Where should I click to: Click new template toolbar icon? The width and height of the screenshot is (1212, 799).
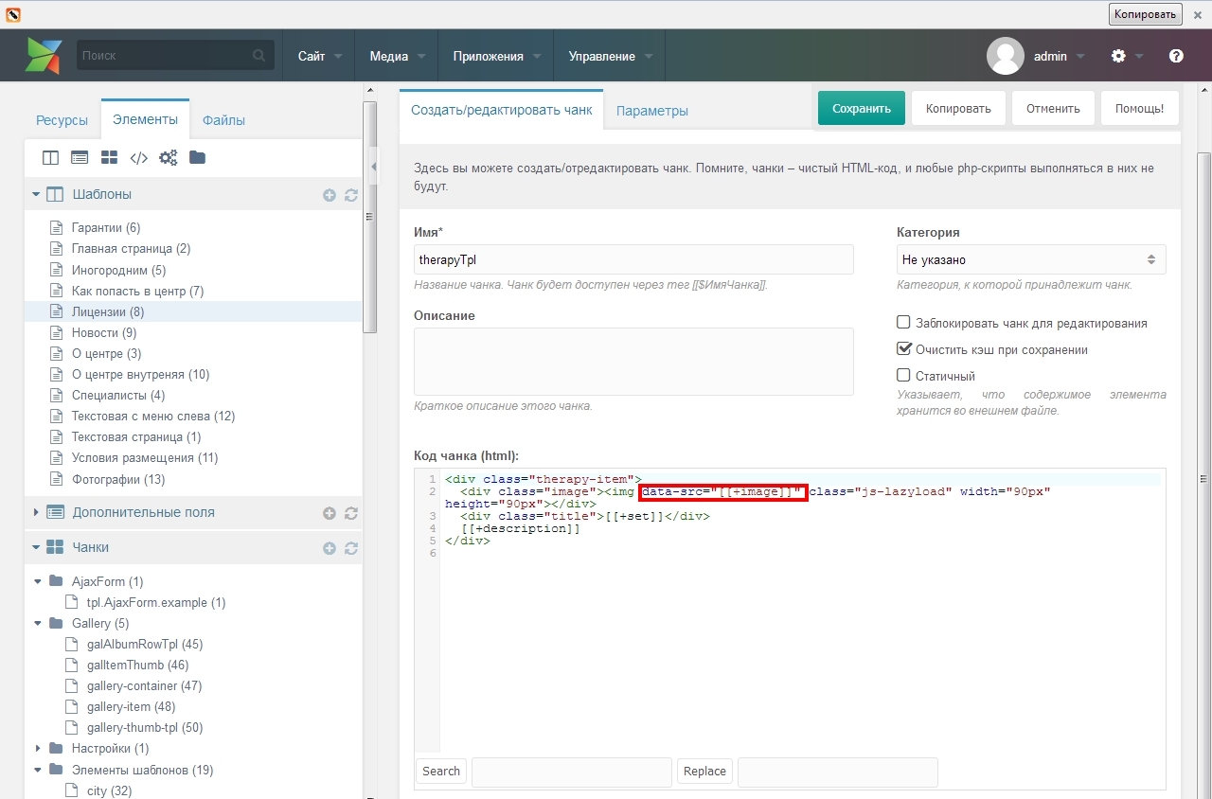[x=51, y=158]
